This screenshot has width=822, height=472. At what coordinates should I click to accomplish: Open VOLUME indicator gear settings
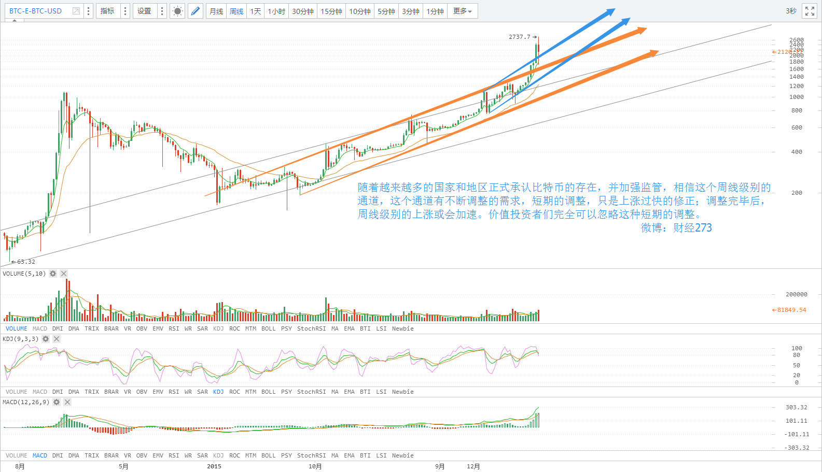(53, 274)
